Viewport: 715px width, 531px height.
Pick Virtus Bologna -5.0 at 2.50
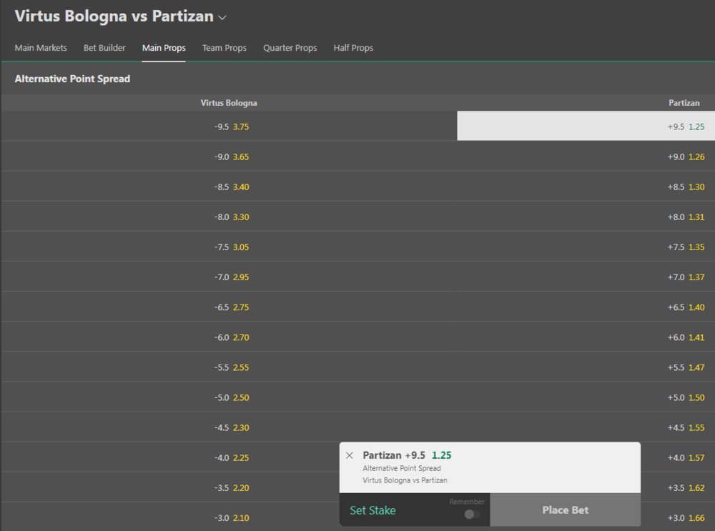pos(229,397)
